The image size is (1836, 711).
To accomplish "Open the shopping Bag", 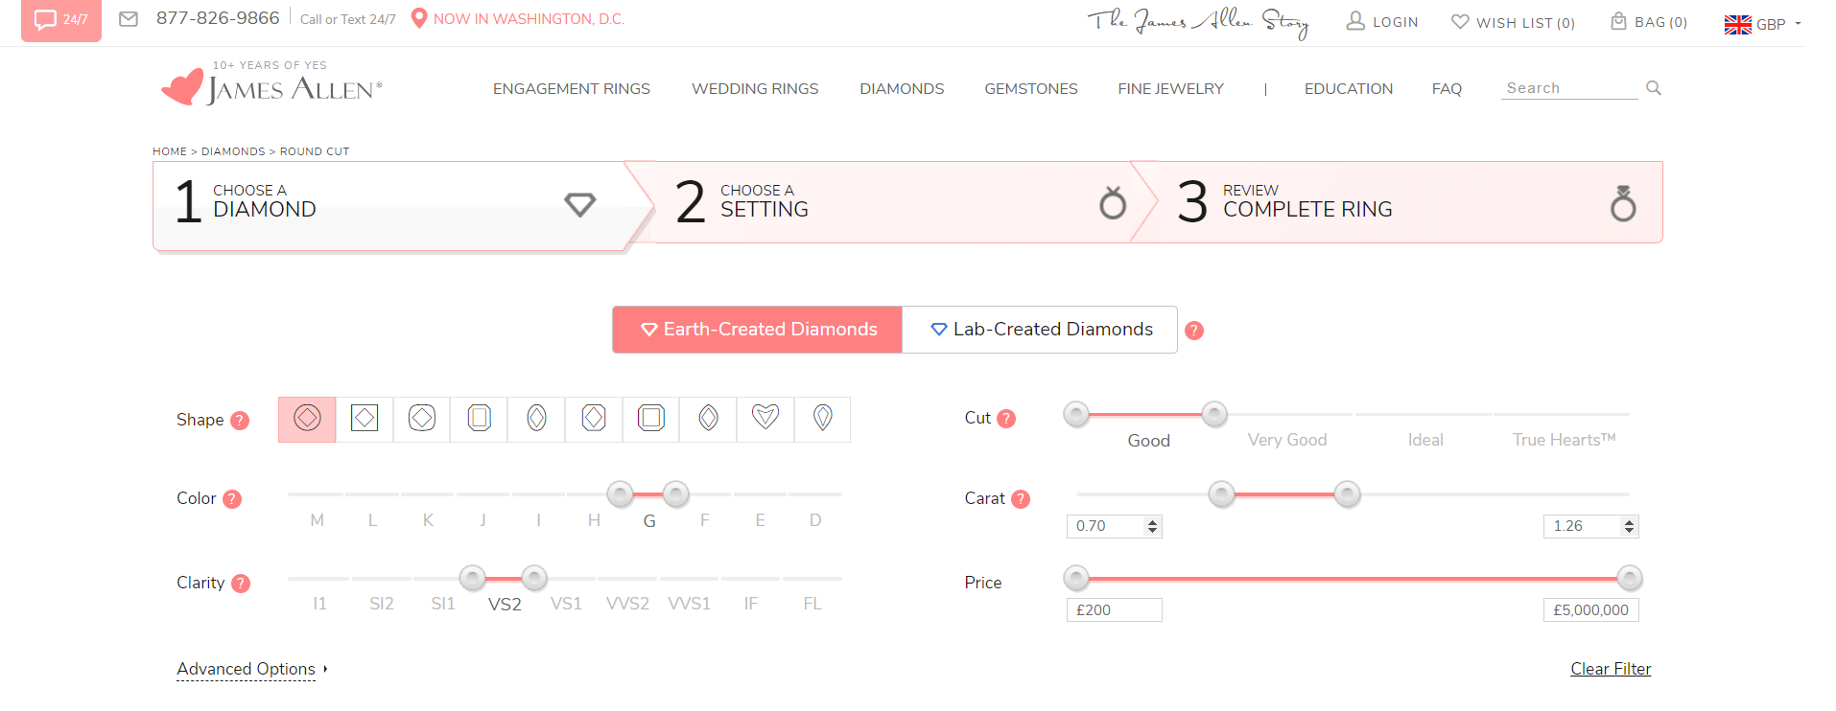I will pyautogui.click(x=1649, y=22).
